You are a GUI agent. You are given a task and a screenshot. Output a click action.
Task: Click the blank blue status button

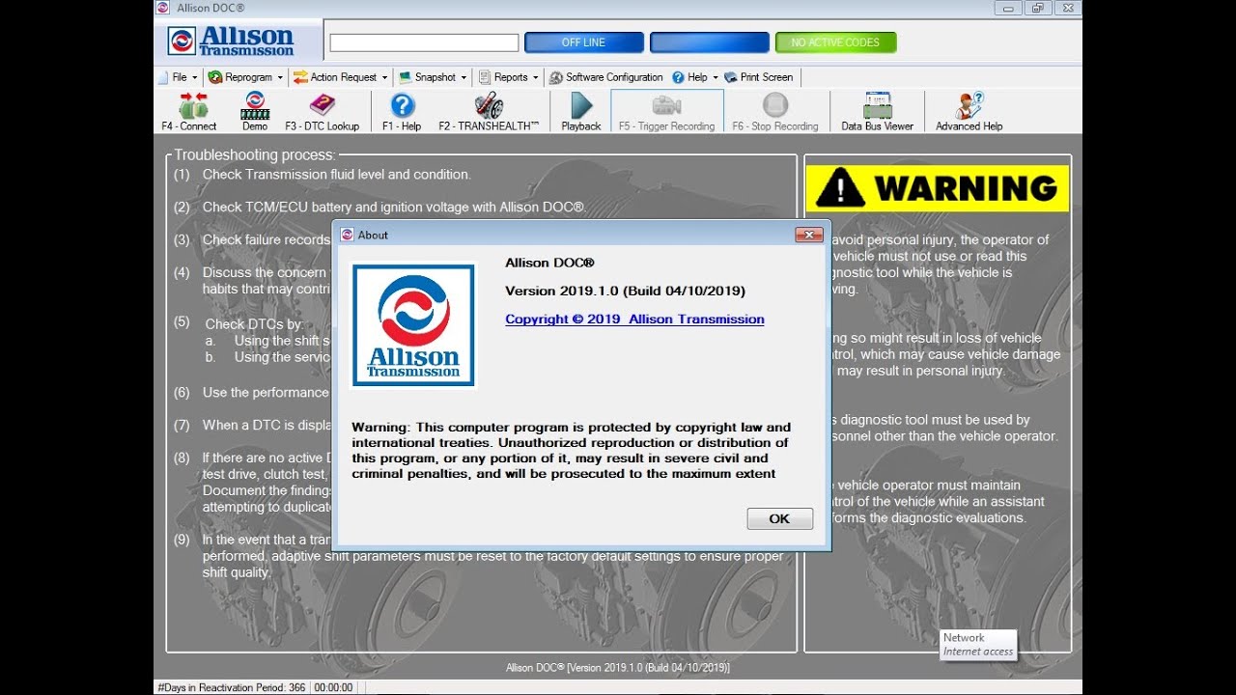click(710, 42)
